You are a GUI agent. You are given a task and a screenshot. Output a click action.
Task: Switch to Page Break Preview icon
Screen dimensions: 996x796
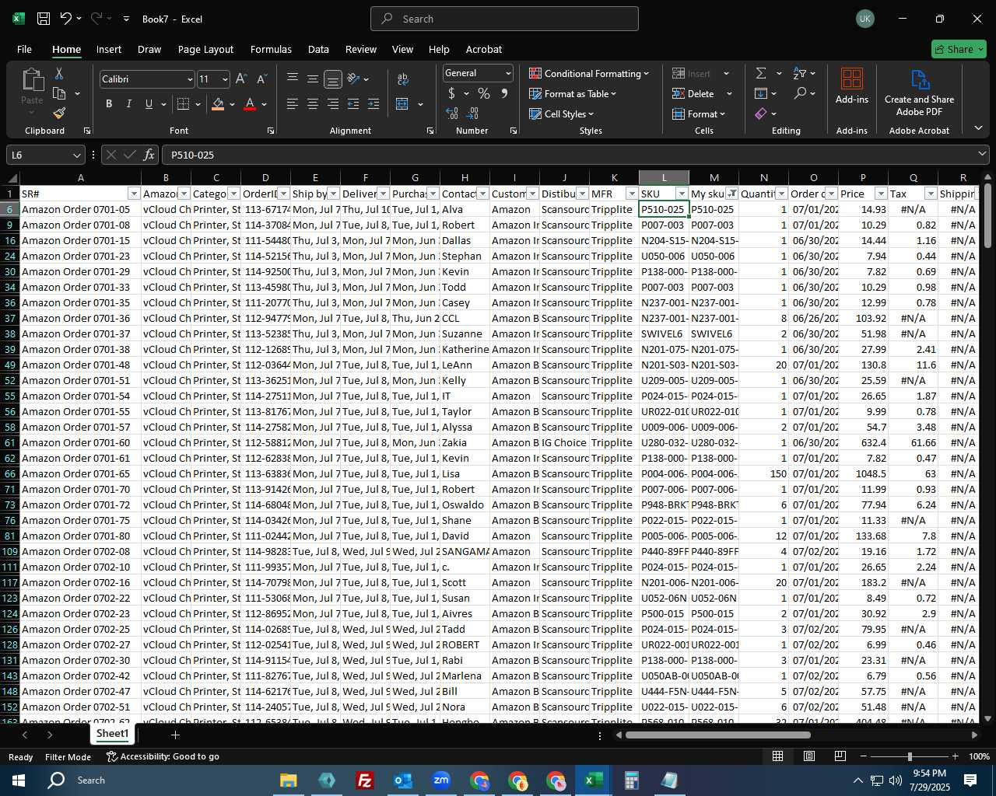click(x=840, y=756)
